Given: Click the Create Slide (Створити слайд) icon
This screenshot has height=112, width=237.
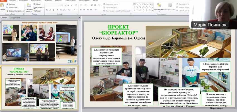Looking at the screenshot, I should click(x=29, y=5).
